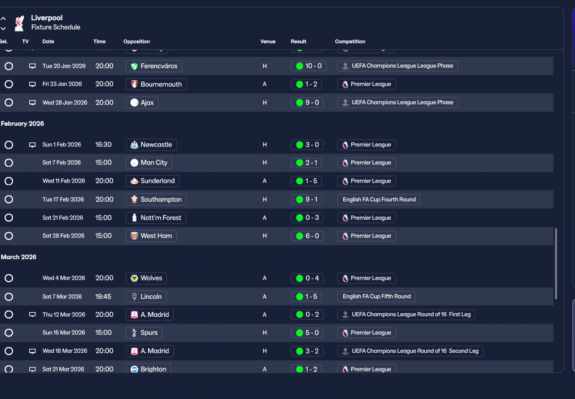Open the English FA Cup Fourth Round competition
This screenshot has height=399, width=575.
pyautogui.click(x=379, y=199)
